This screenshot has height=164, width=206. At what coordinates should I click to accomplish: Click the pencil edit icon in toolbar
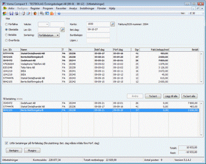[29, 13]
